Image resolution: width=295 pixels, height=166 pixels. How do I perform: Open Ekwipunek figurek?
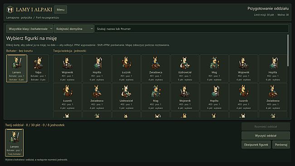(256, 145)
